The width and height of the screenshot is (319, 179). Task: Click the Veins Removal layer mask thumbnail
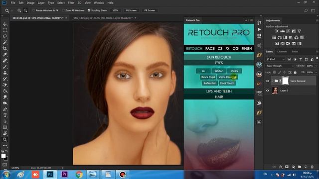pos(285,81)
